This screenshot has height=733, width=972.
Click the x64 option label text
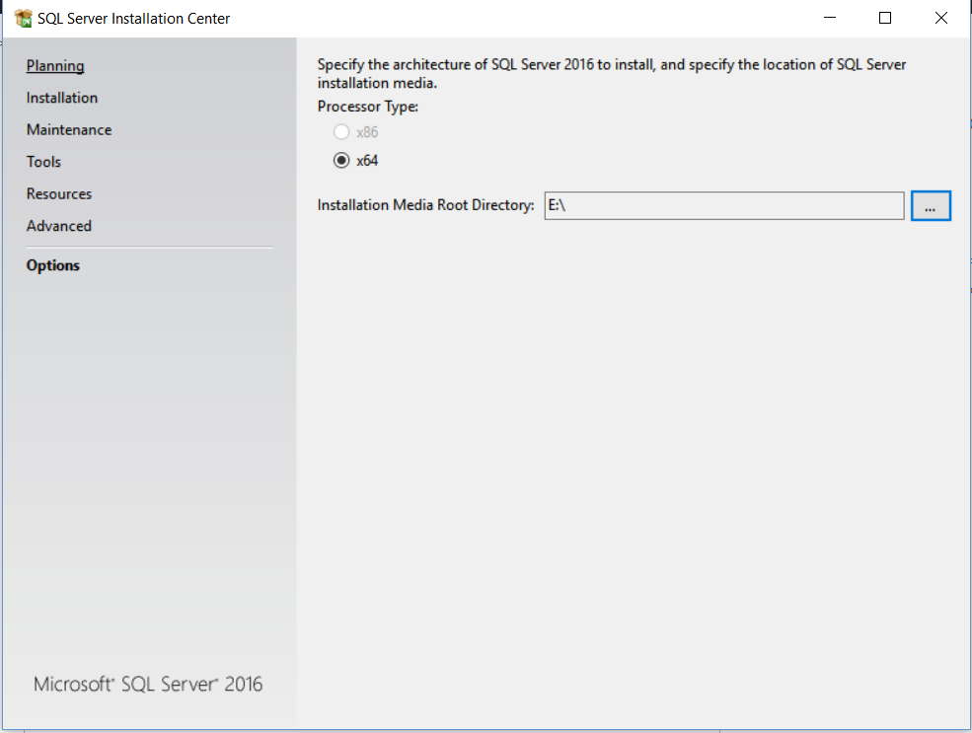point(367,161)
